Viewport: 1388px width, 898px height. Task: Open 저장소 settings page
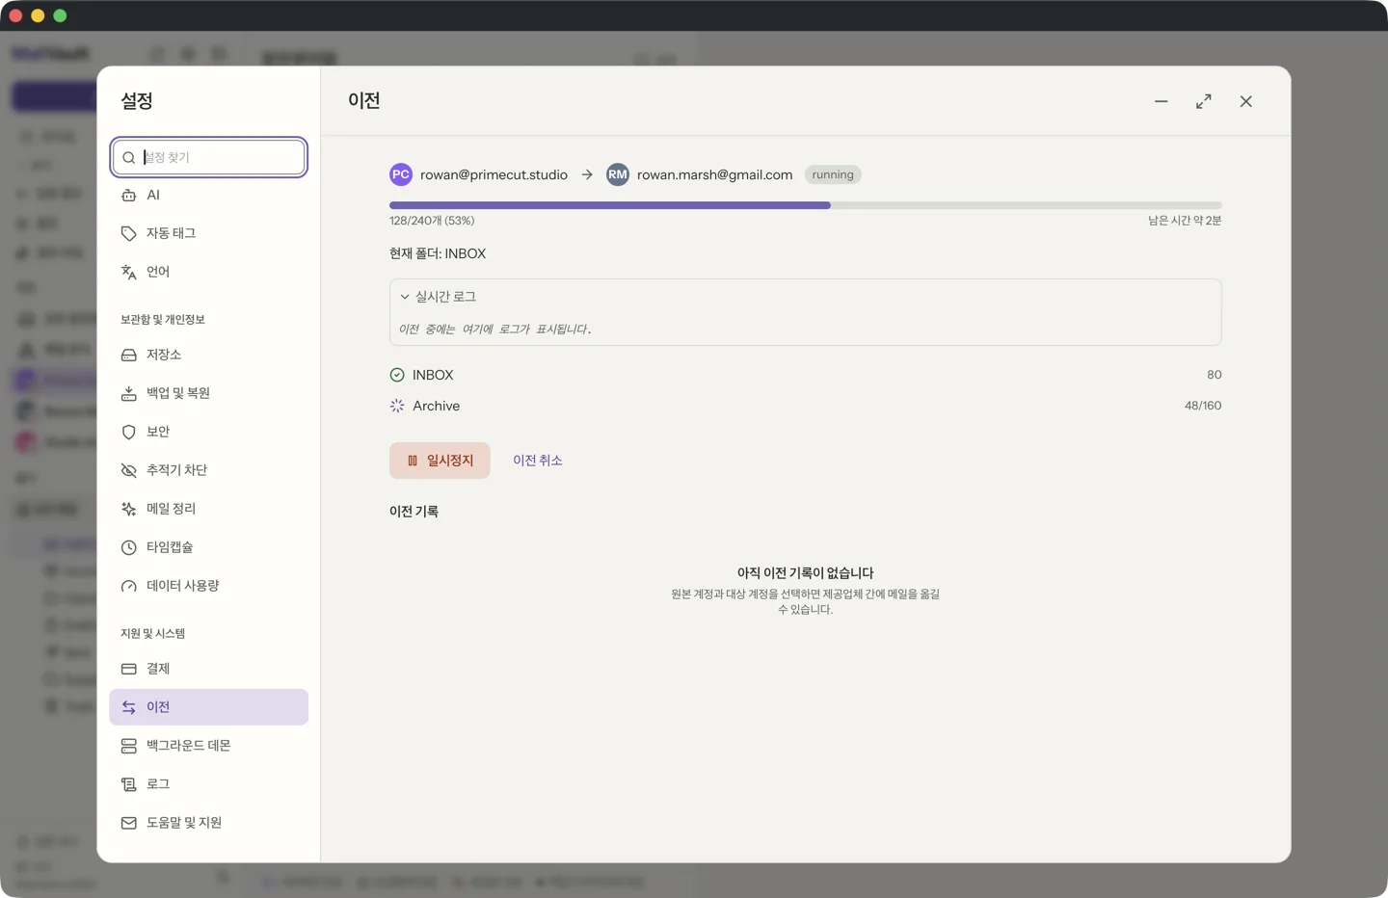coord(208,355)
